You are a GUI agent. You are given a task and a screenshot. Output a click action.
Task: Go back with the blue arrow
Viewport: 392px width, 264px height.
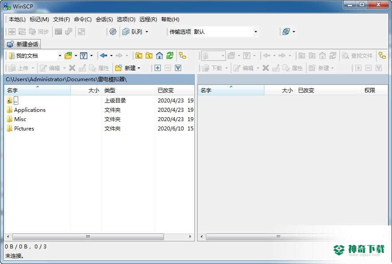(x=104, y=55)
